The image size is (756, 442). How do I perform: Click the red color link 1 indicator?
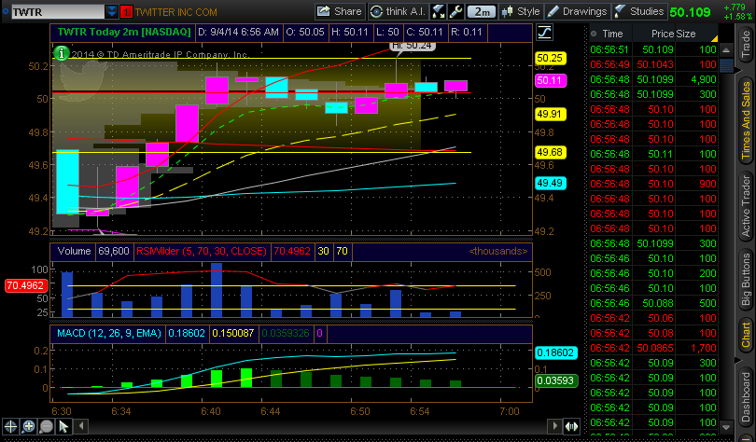(126, 12)
